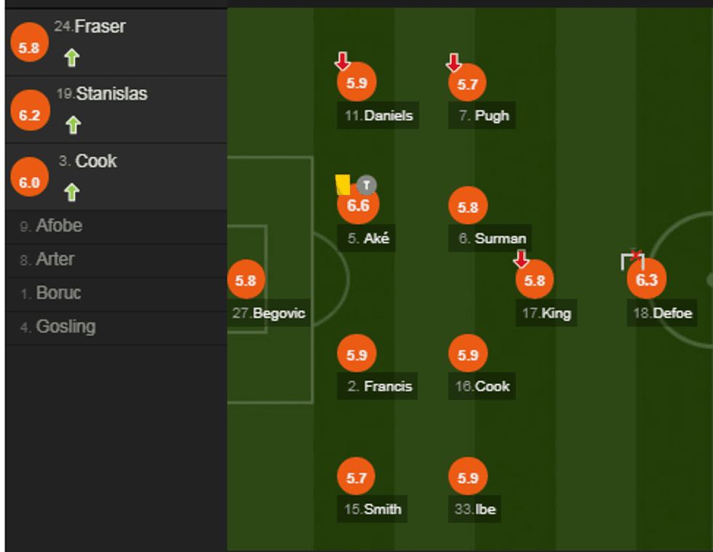Image resolution: width=713 pixels, height=552 pixels.
Task: Open the 27. Begovic player label
Action: [268, 314]
